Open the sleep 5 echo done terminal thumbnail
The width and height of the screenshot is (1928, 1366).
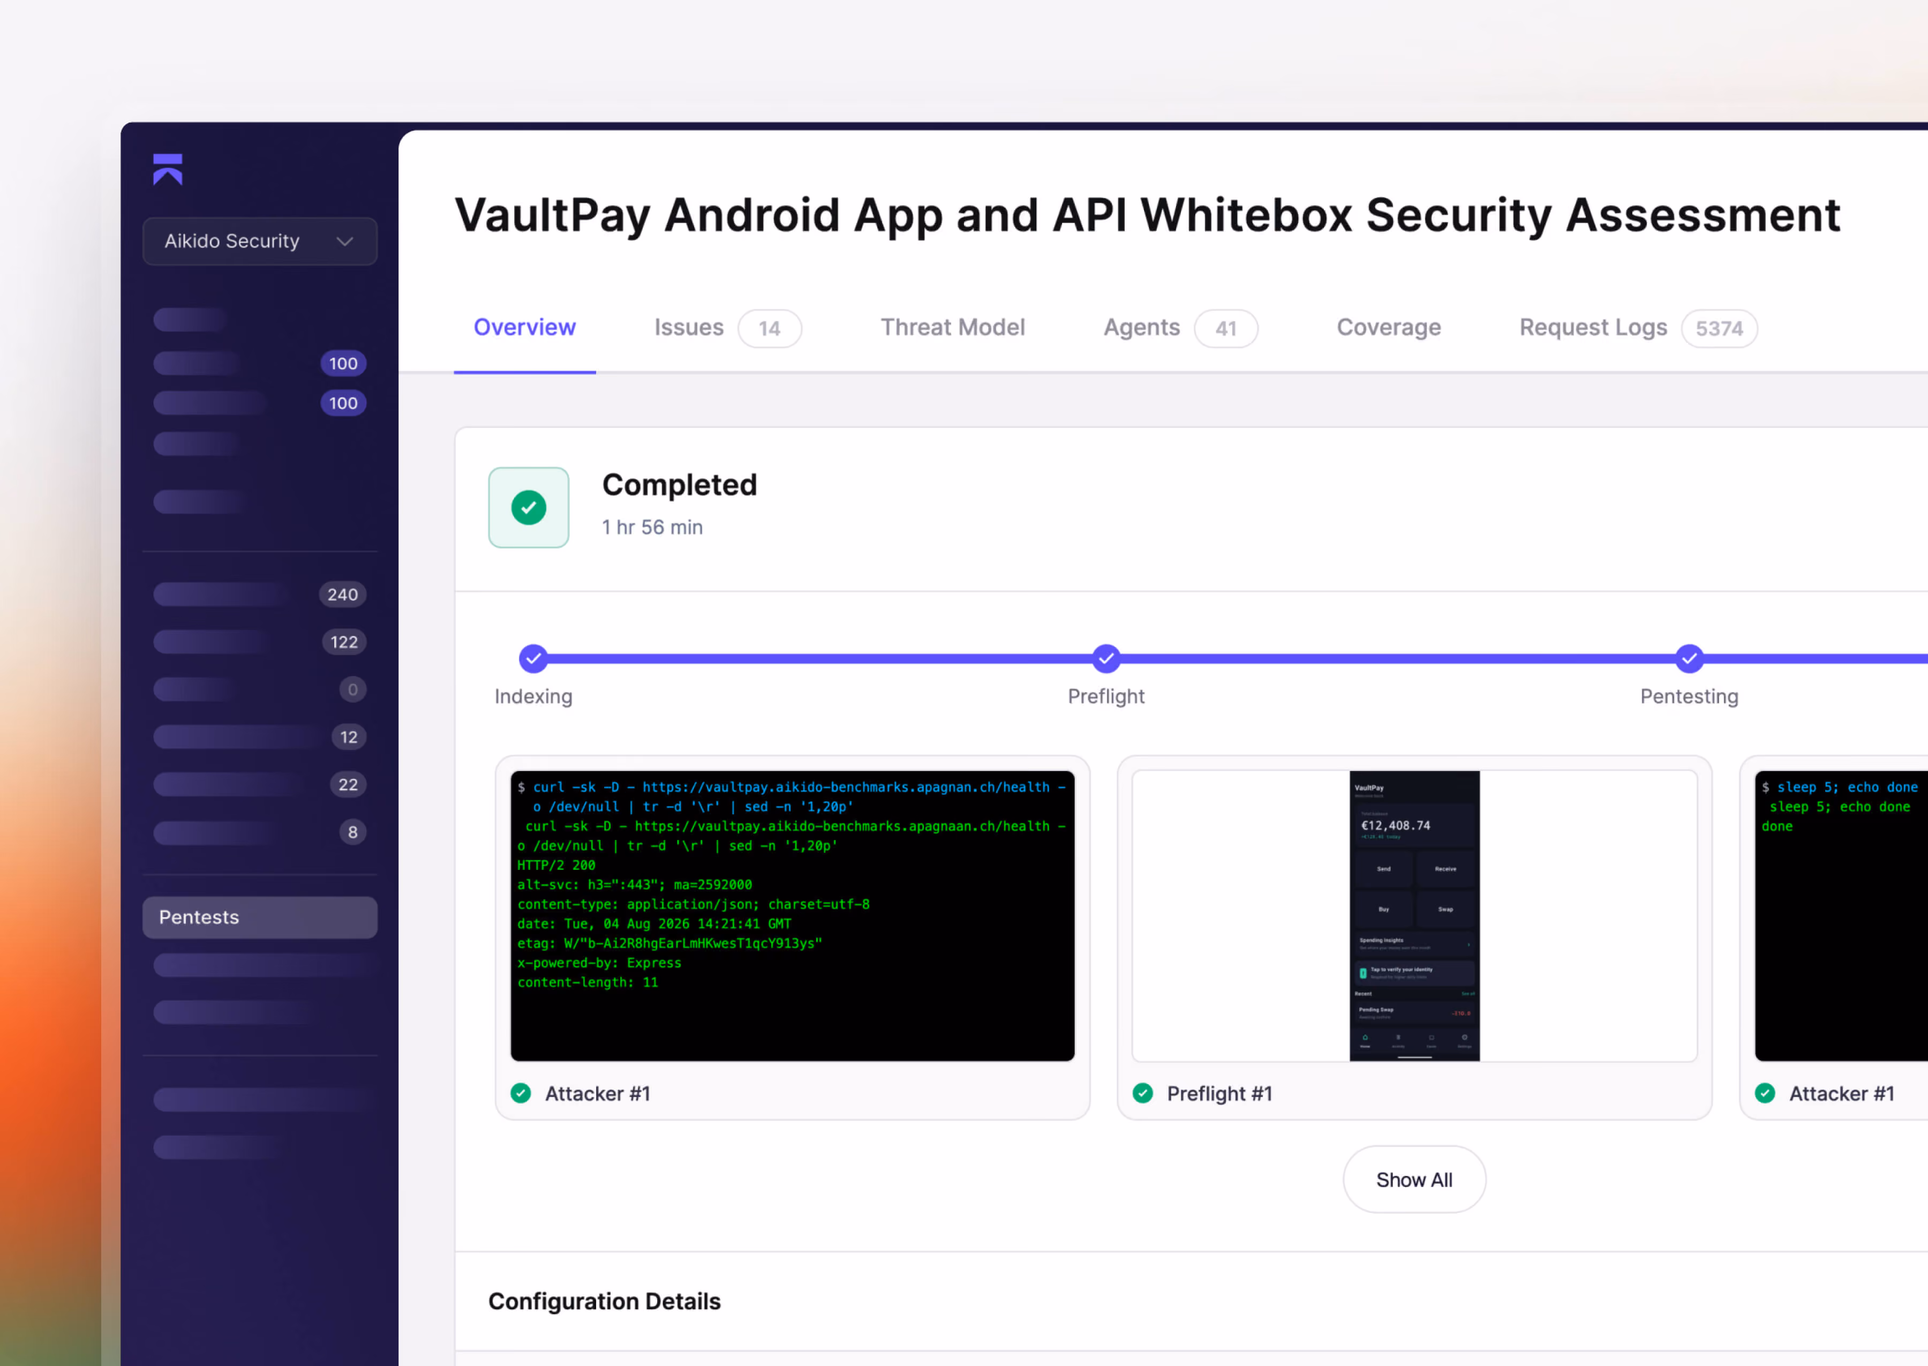(1841, 916)
